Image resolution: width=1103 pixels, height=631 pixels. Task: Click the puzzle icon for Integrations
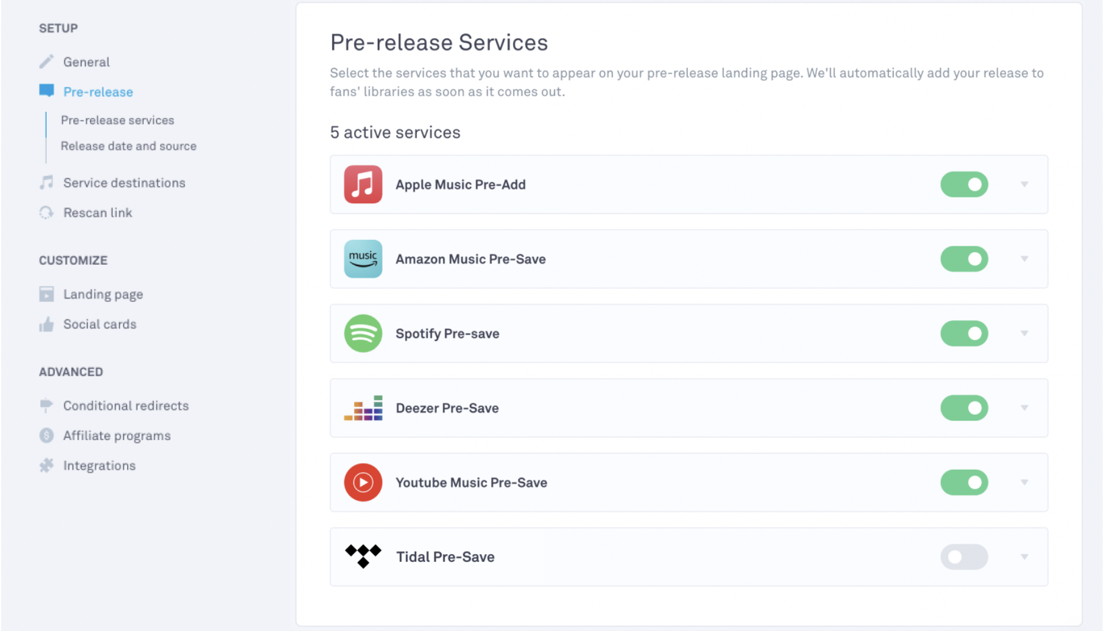pos(46,466)
